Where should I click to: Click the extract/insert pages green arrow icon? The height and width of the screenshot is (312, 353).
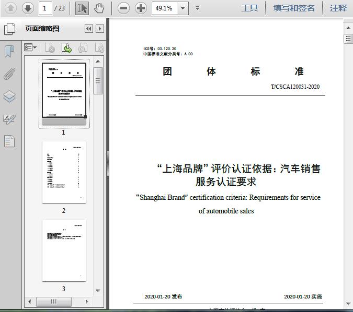point(66,47)
